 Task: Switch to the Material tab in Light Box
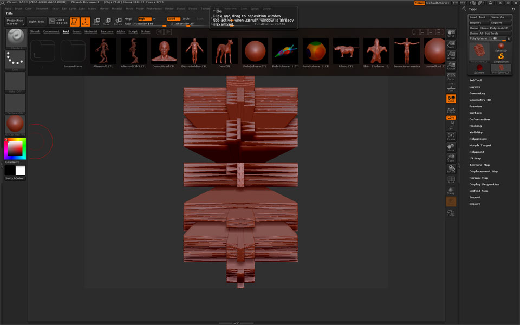pos(91,32)
